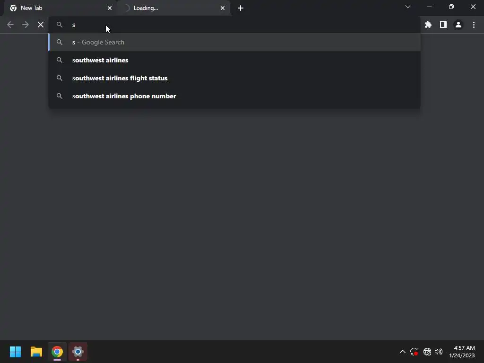The height and width of the screenshot is (363, 484).
Task: Click the back navigation arrow
Action: click(10, 25)
